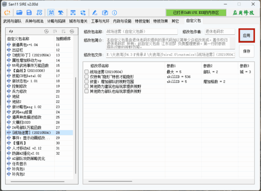This screenshot has width=261, height=191.
Task: Switch to the 武将与部队 tab
Action: [12, 21]
